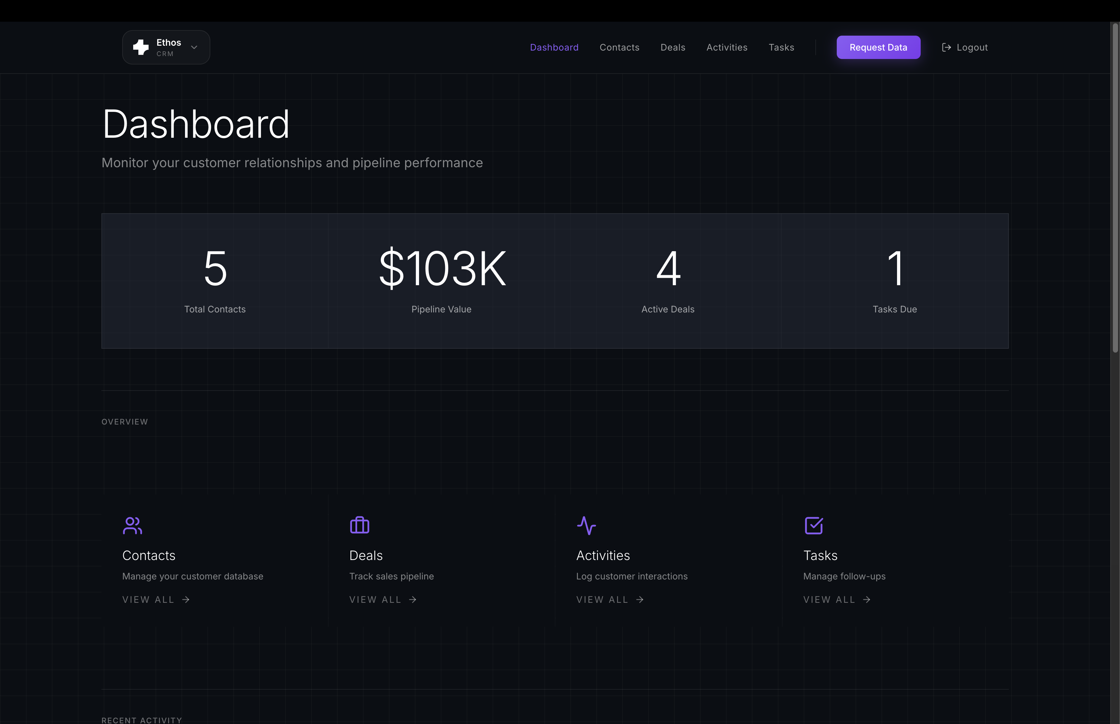The image size is (1120, 724).
Task: Click View All under Deals card
Action: [375, 600]
